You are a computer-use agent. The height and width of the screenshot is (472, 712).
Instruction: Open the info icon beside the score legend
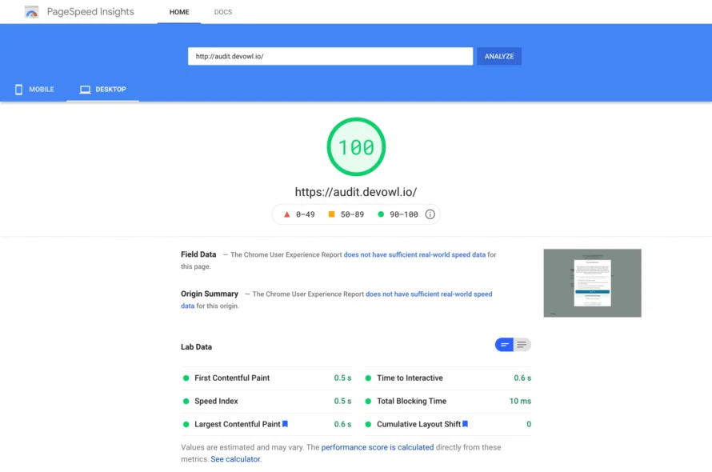pyautogui.click(x=430, y=214)
